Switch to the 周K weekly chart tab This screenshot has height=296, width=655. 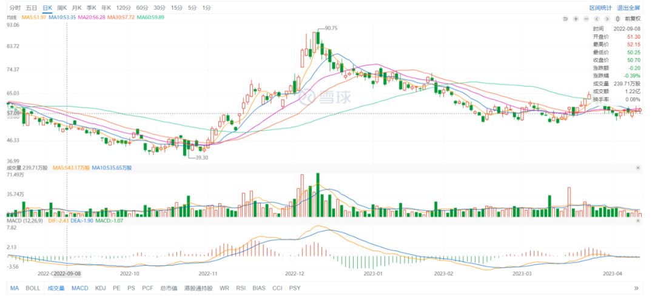62,7
